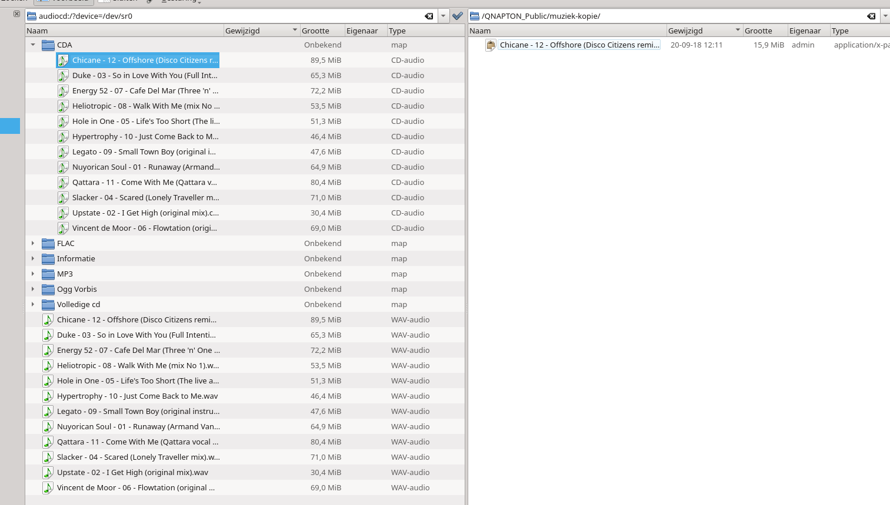Sort right pane by Grootte column
890x505 pixels.
click(766, 31)
